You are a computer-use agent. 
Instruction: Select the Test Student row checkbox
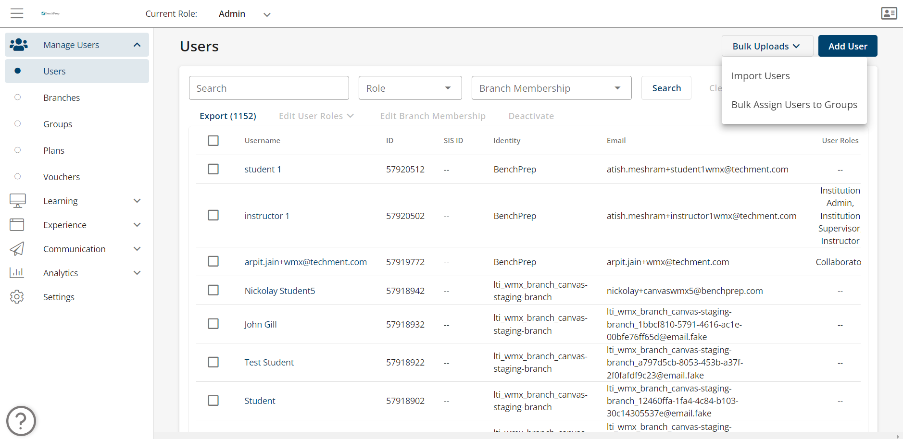pos(213,362)
